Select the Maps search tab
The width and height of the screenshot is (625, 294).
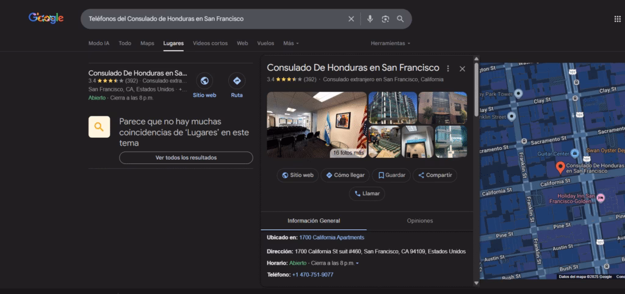coord(147,43)
